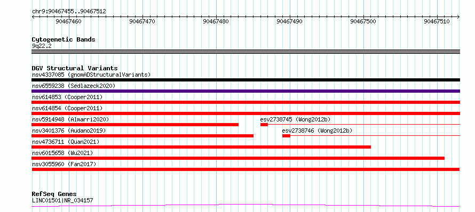Click the nsv3055960 Fan2017 label
The image size is (475, 212).
tap(64, 164)
